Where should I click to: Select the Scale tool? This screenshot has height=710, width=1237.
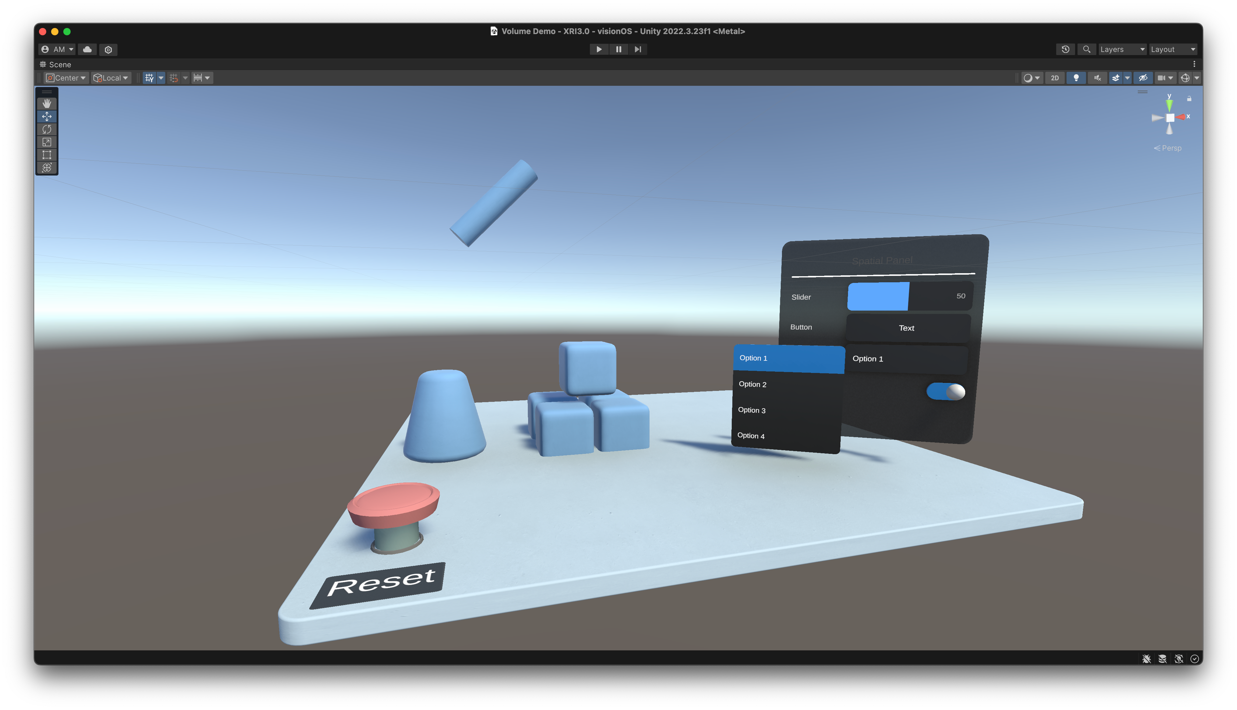tap(47, 142)
